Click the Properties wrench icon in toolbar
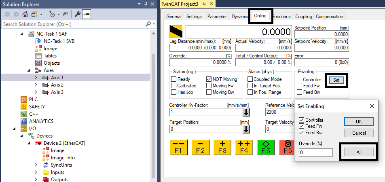385x182 pixels. tap(78, 14)
